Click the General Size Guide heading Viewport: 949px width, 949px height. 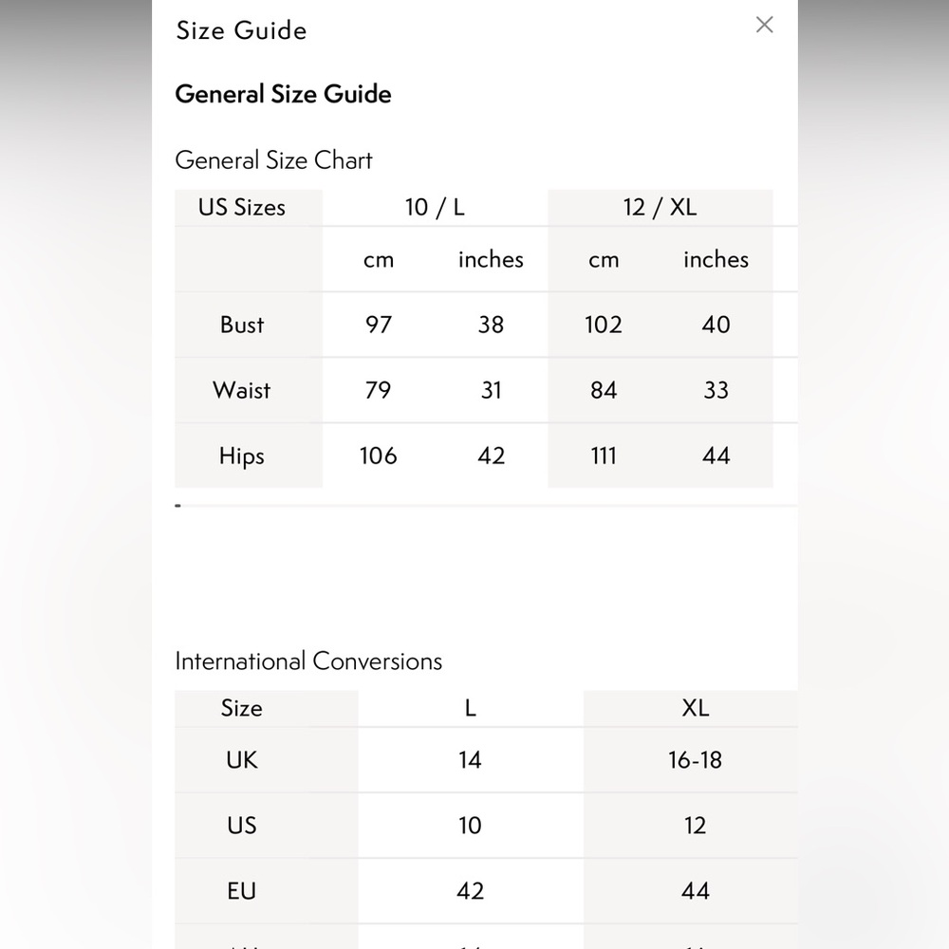283,94
